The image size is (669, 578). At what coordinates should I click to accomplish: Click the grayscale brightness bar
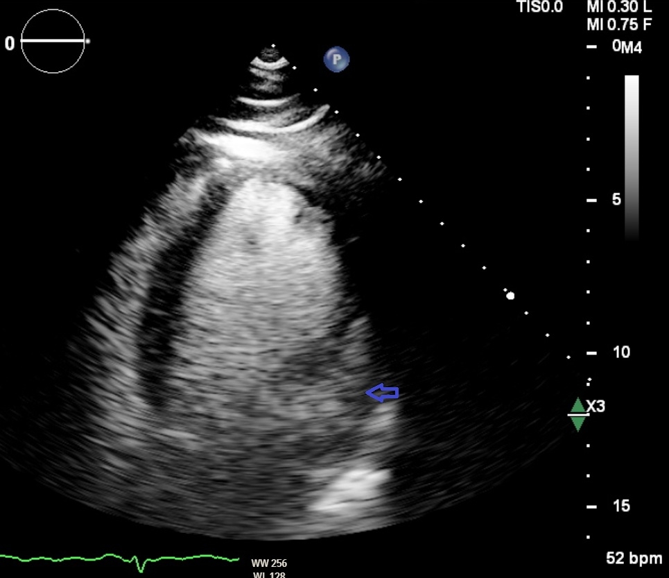632,156
